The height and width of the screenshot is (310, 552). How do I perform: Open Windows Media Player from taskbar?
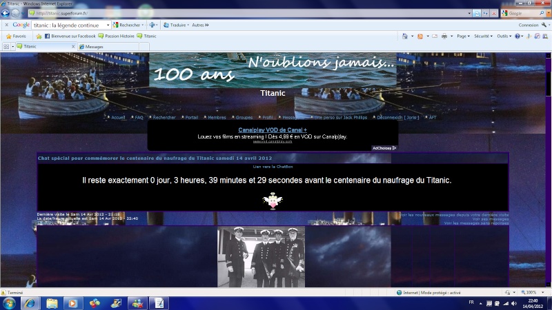[x=73, y=303]
